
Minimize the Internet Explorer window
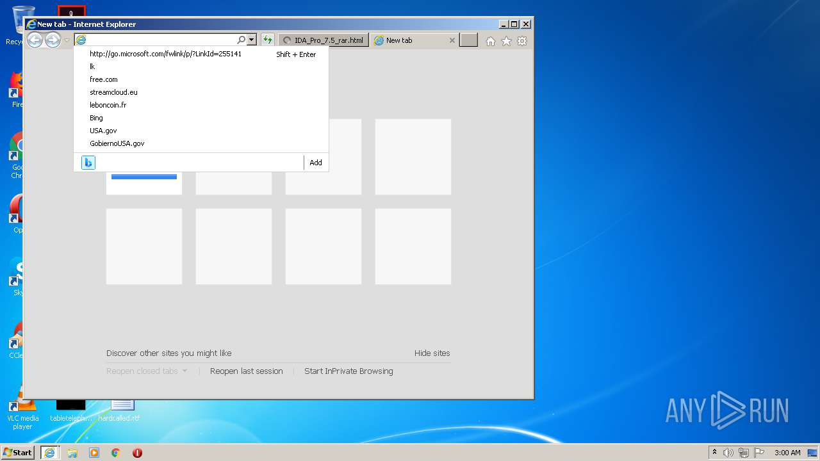coord(504,24)
